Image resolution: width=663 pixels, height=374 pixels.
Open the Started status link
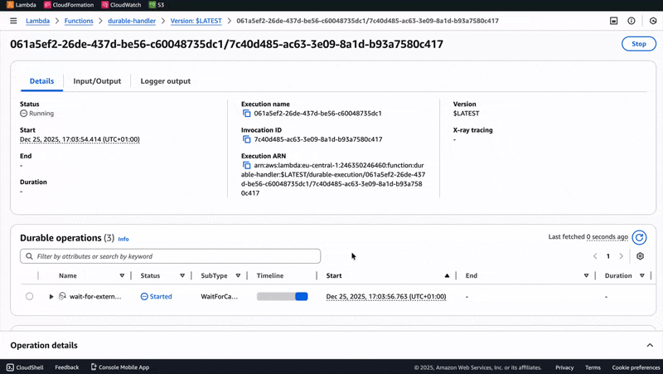point(161,297)
